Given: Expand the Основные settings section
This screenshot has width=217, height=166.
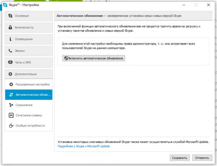Looking at the screenshot, I should point(29,16).
